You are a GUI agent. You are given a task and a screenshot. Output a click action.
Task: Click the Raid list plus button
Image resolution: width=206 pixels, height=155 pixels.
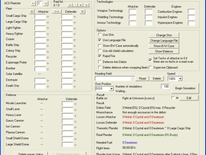click(81, 5)
